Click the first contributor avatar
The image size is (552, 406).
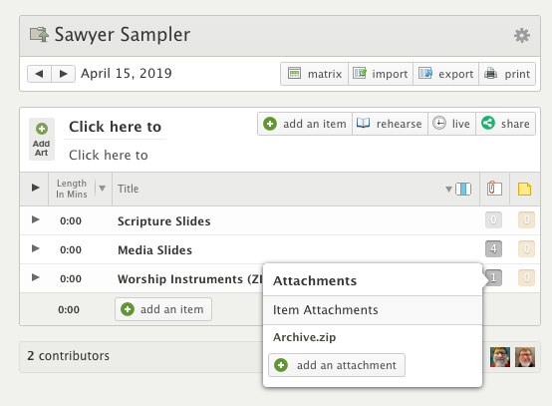500,357
